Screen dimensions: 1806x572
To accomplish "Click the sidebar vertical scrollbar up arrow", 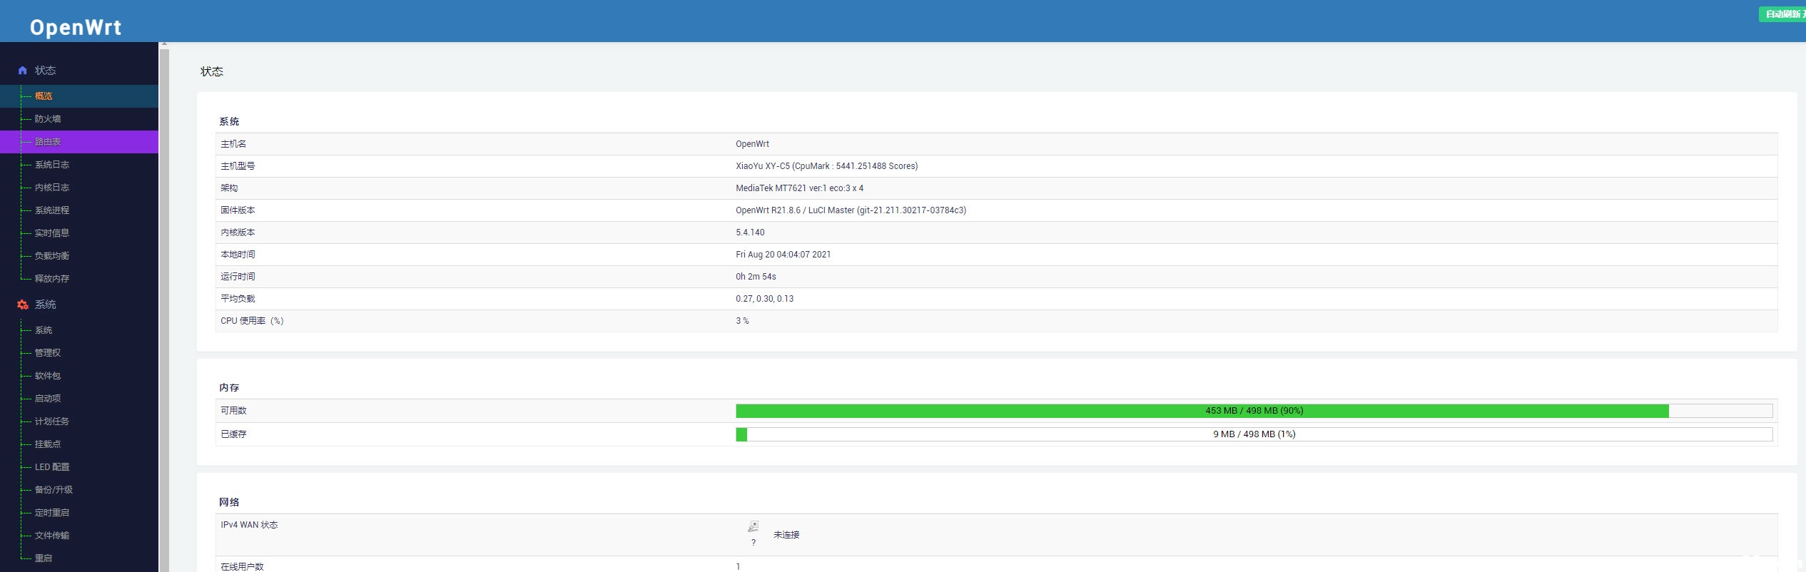I will click(x=164, y=44).
